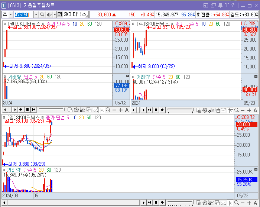Click the font size T icon in title bar
Screen dimensions: 260x207
[227, 5]
